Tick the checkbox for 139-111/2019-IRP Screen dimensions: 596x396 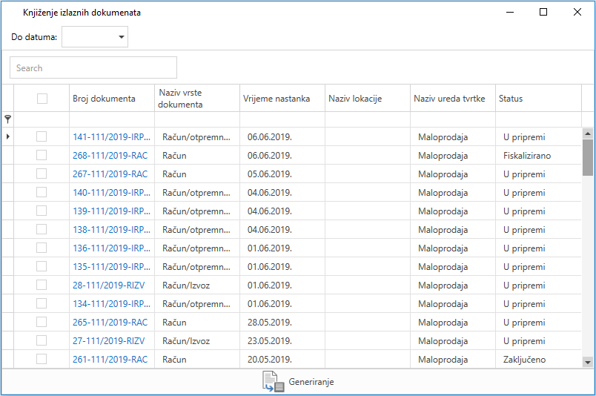[42, 211]
